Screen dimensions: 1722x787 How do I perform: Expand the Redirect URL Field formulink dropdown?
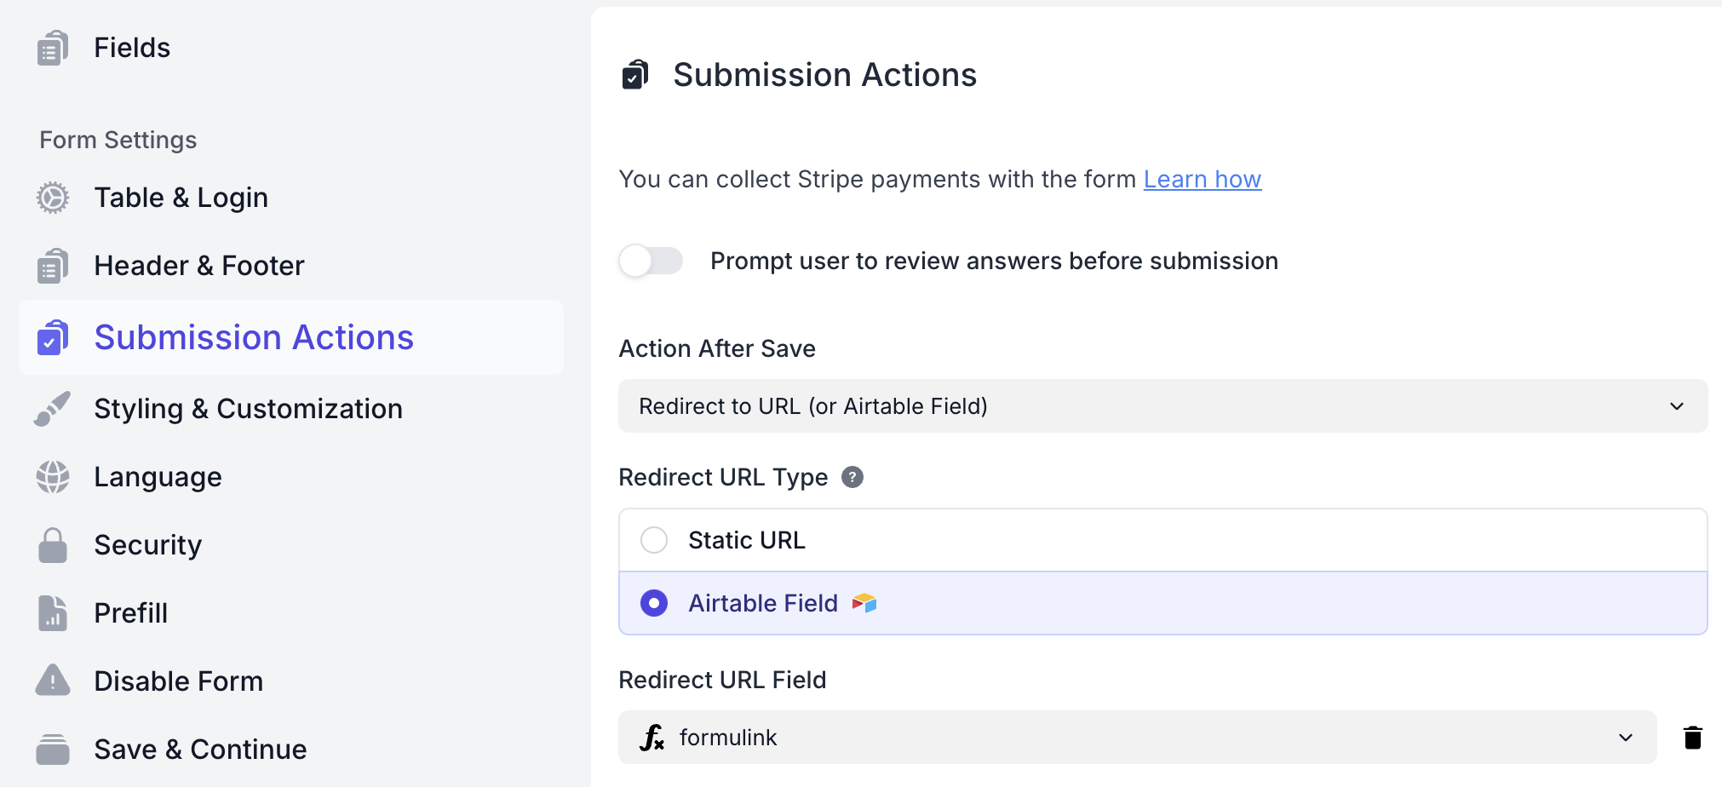pos(1137,738)
